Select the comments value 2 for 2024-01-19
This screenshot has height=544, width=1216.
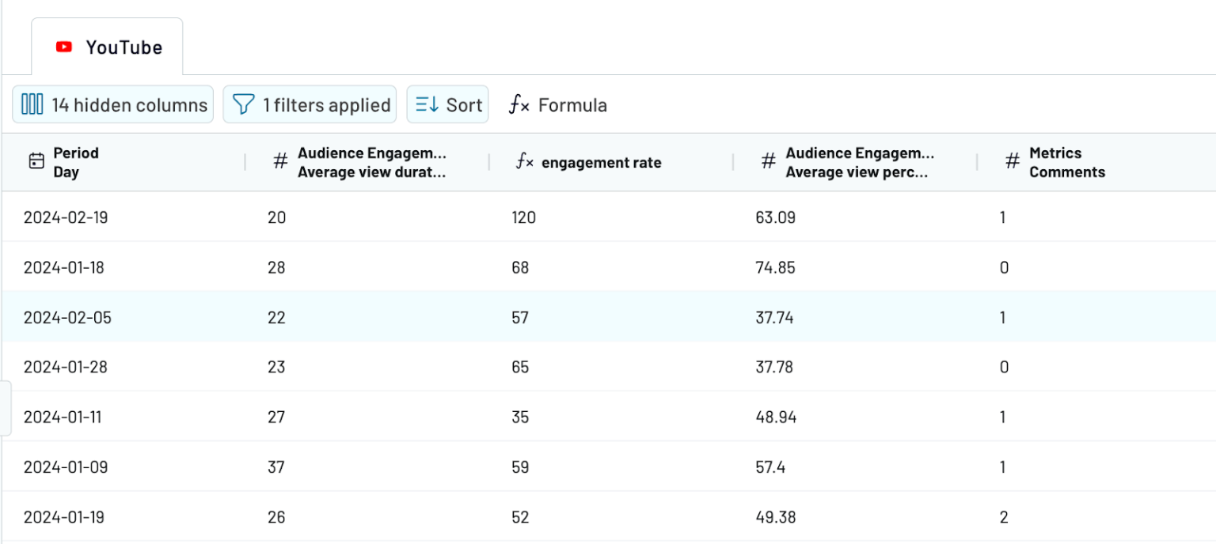(1004, 516)
